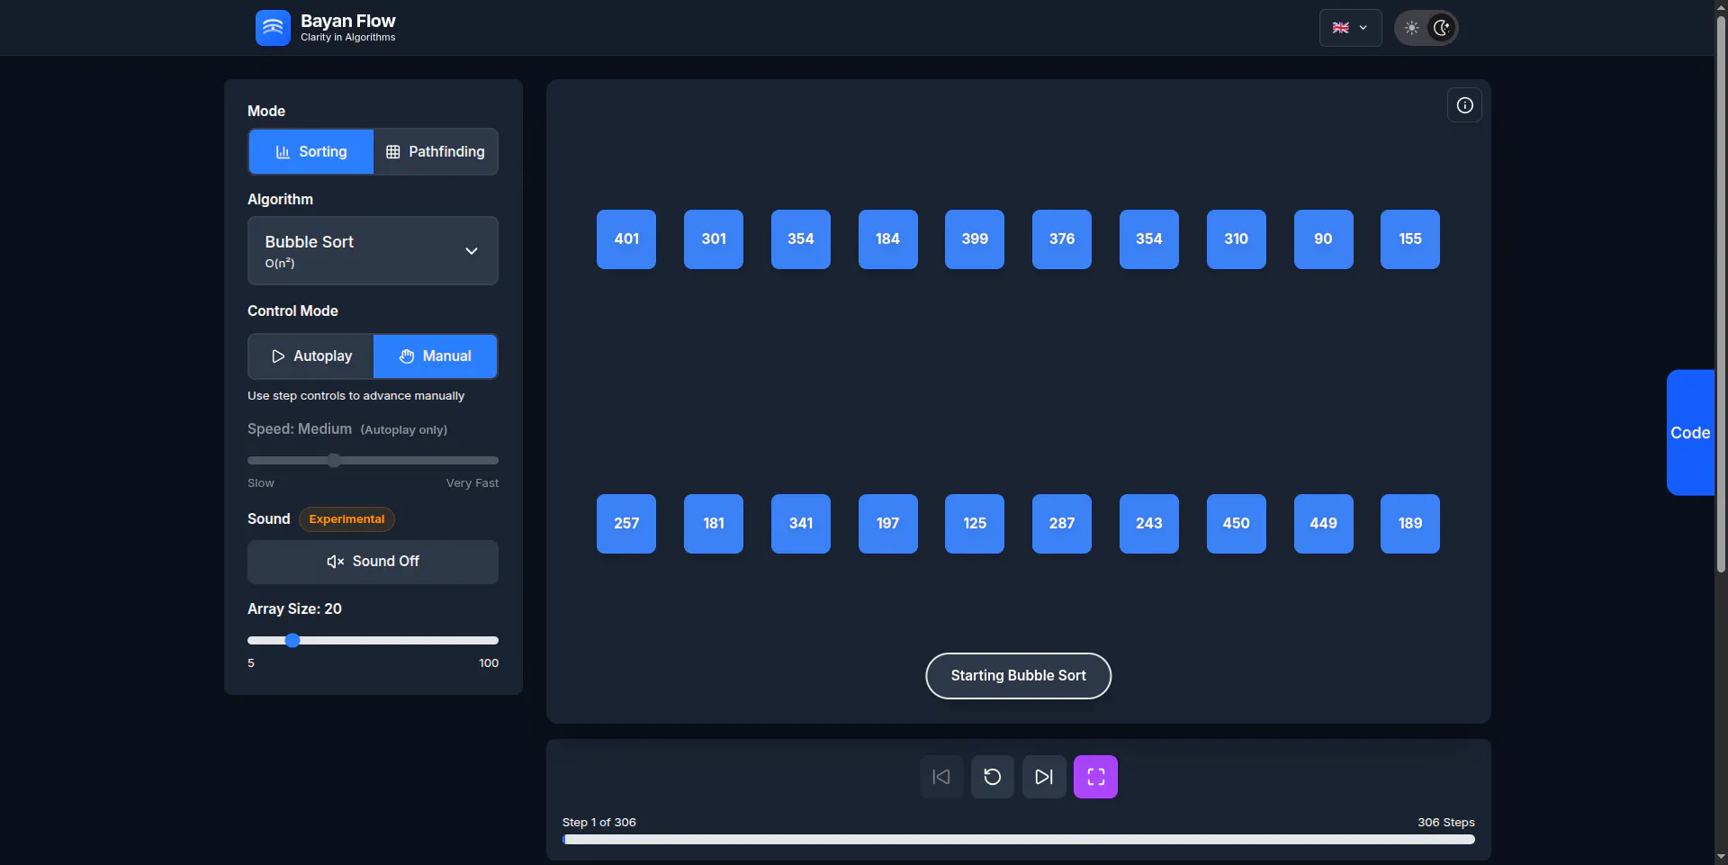The image size is (1728, 865).
Task: Click array element 376
Action: [1062, 239]
